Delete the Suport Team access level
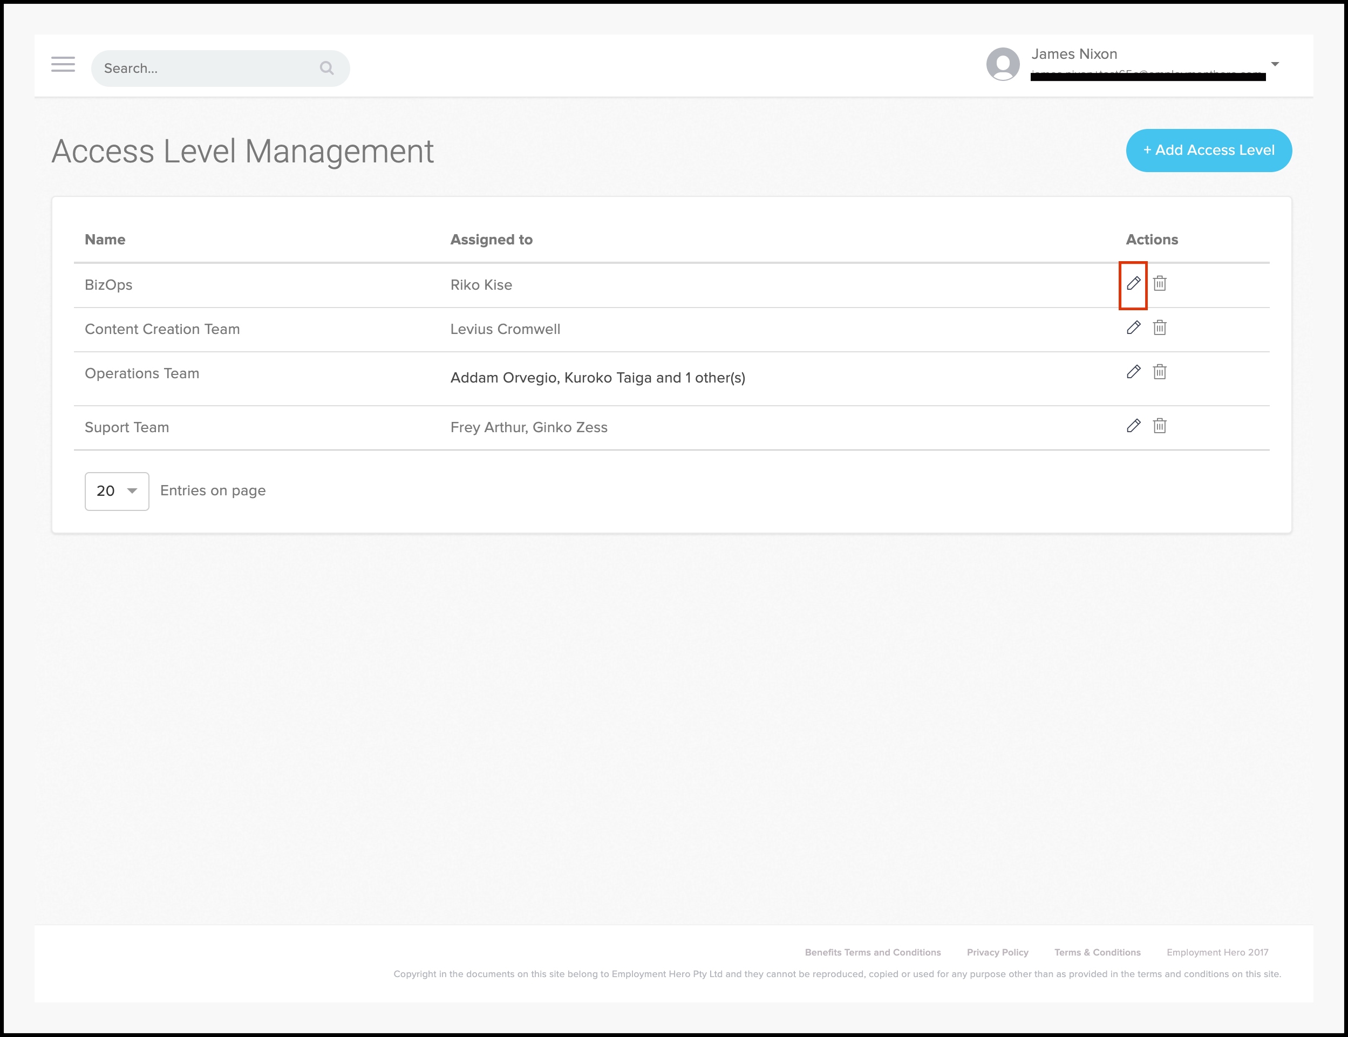The width and height of the screenshot is (1348, 1037). (x=1160, y=426)
